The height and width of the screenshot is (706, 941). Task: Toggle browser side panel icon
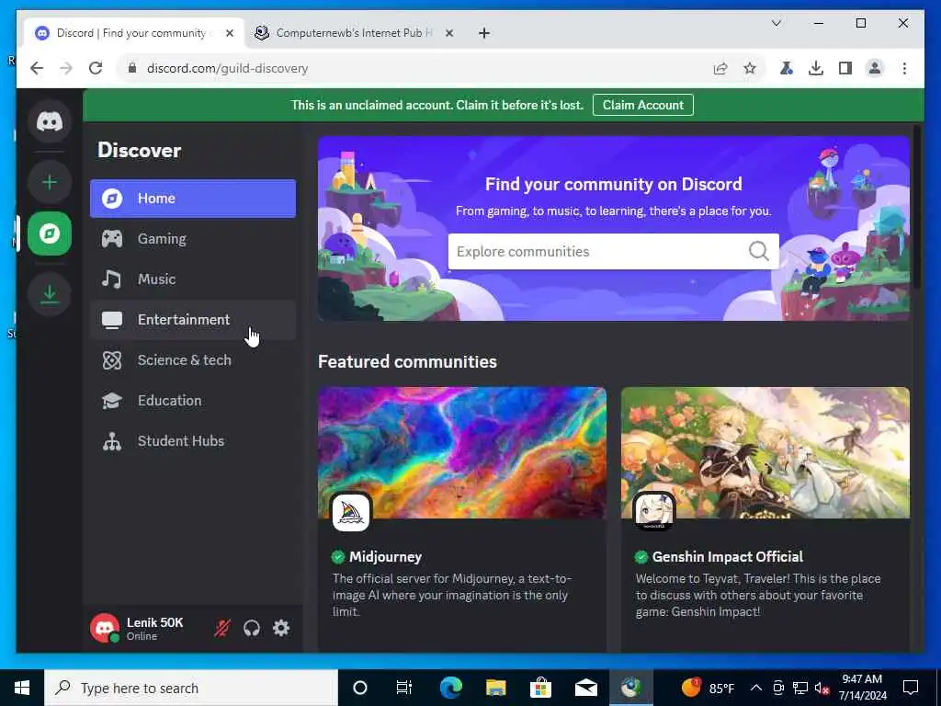(845, 68)
